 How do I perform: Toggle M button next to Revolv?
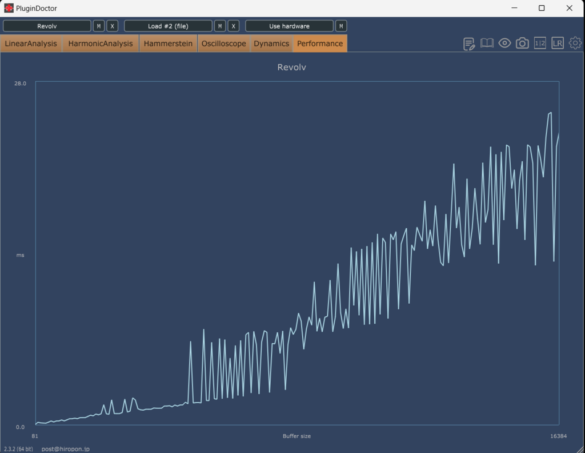[x=98, y=26]
